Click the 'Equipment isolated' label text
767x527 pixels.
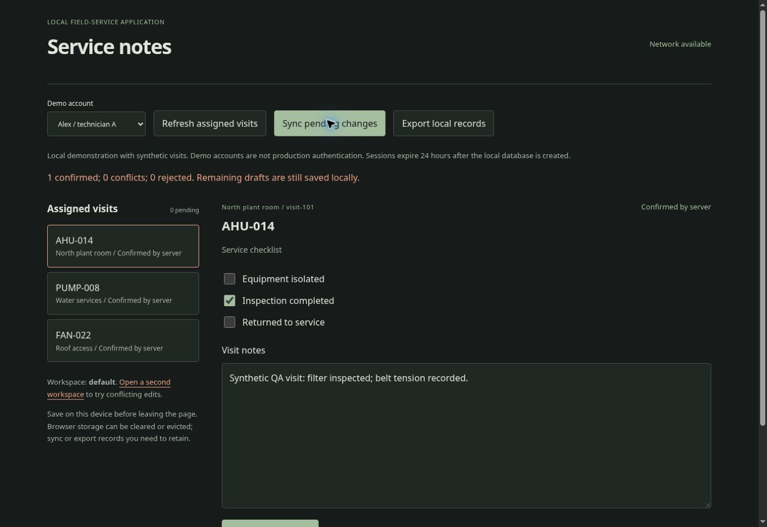[x=283, y=279]
